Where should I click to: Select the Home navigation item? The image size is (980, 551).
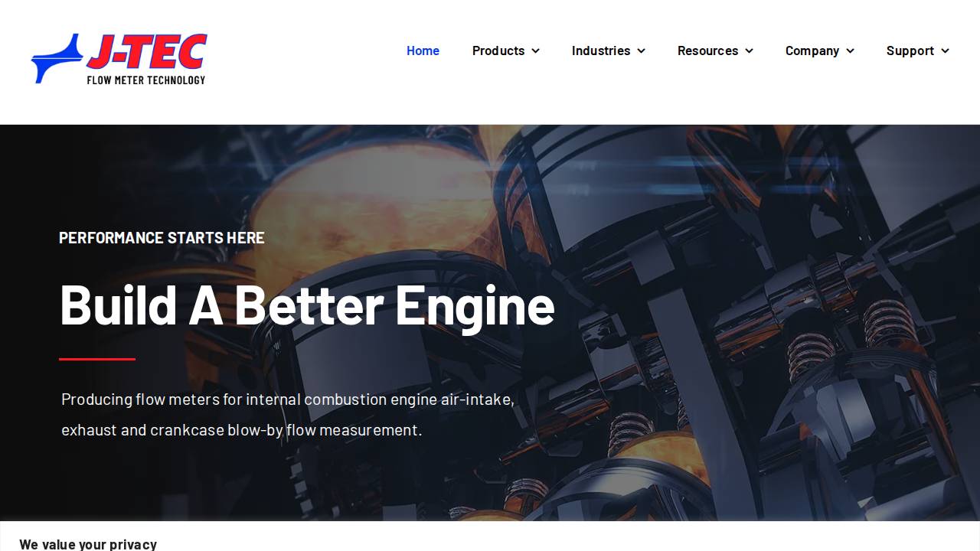coord(423,51)
